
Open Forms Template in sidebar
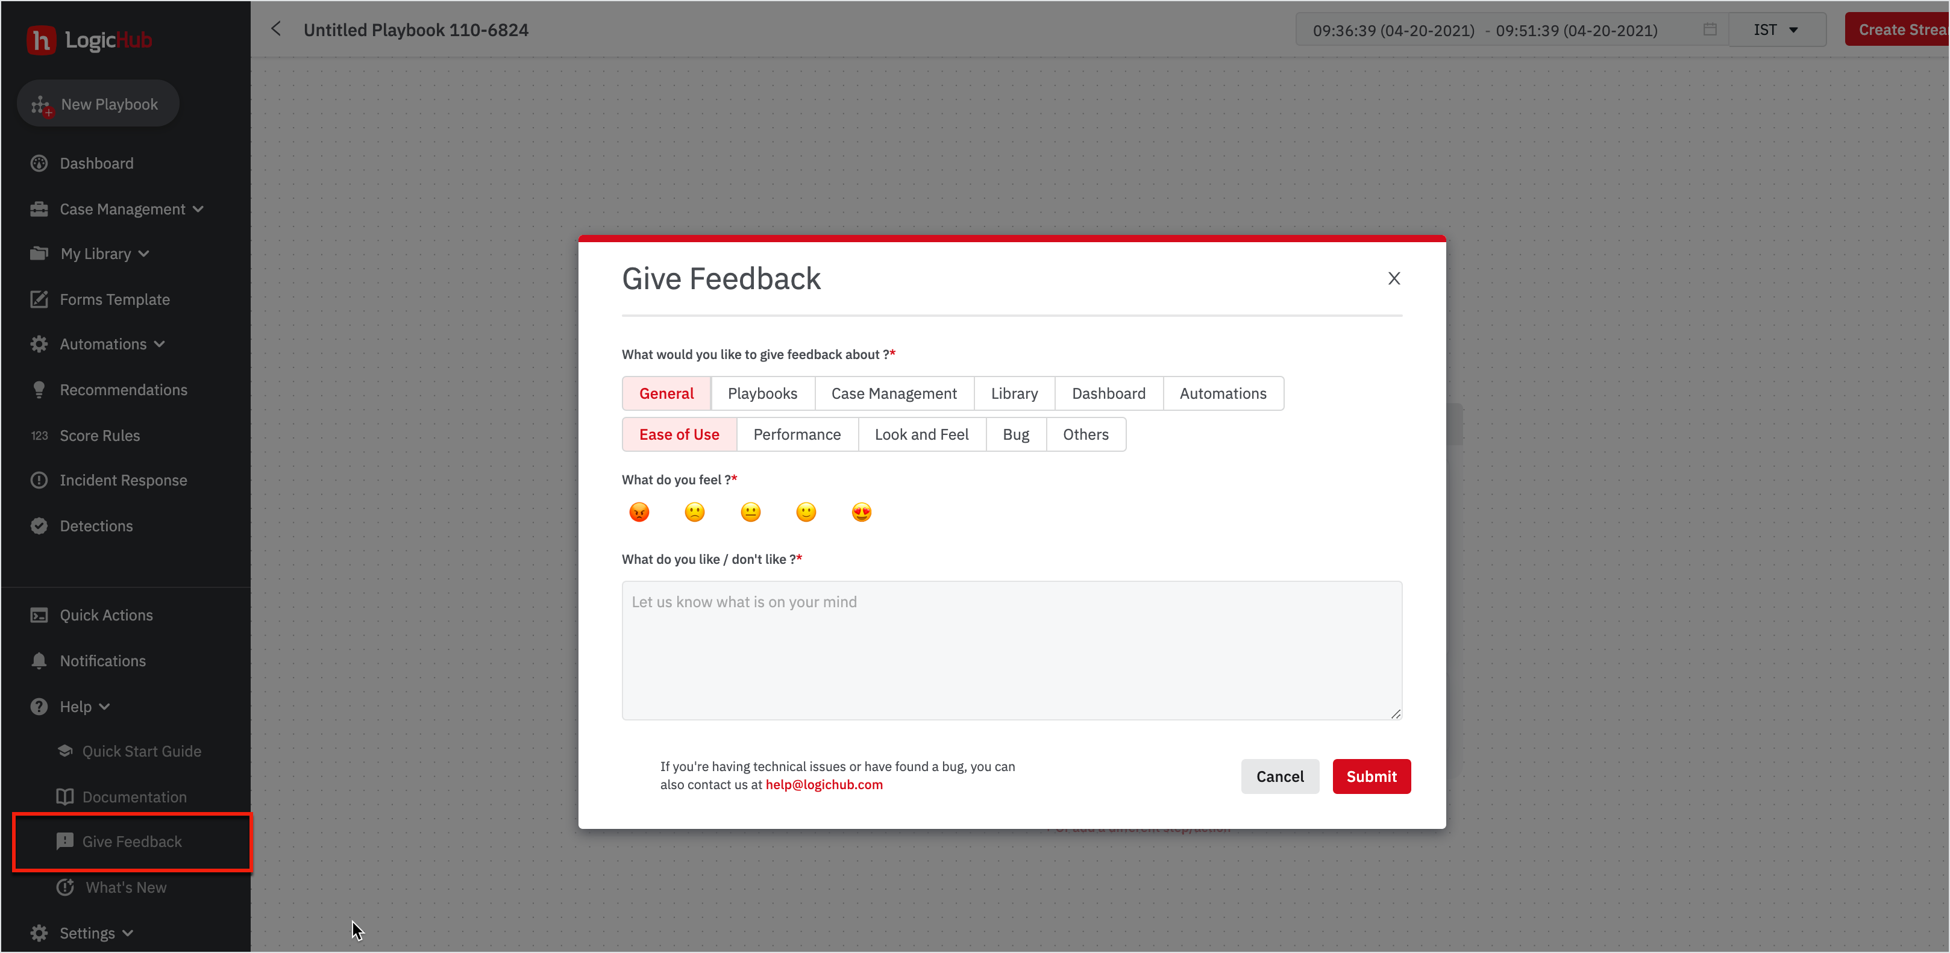(114, 299)
